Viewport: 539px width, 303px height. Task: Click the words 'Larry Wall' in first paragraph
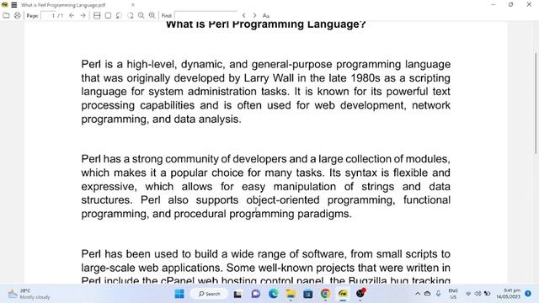[269, 78]
